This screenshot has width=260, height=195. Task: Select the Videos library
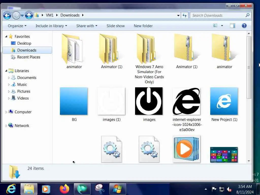coord(23,98)
